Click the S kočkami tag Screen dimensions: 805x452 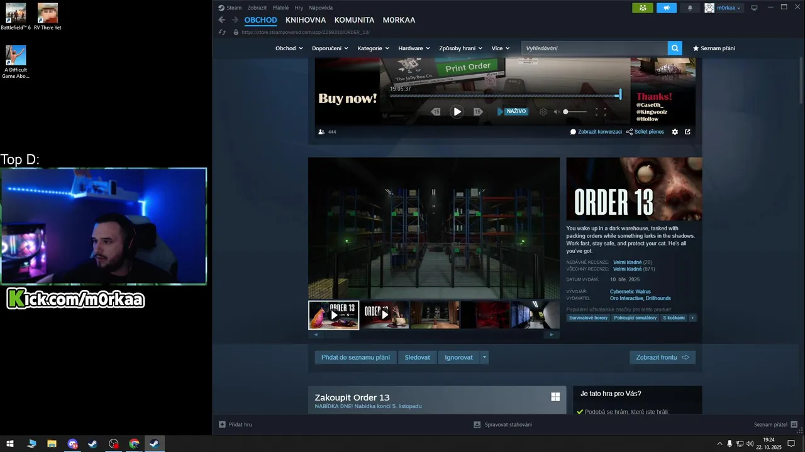673,318
